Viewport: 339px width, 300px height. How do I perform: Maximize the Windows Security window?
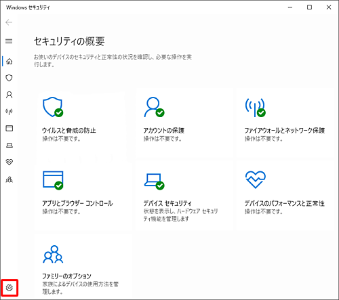(309, 7)
